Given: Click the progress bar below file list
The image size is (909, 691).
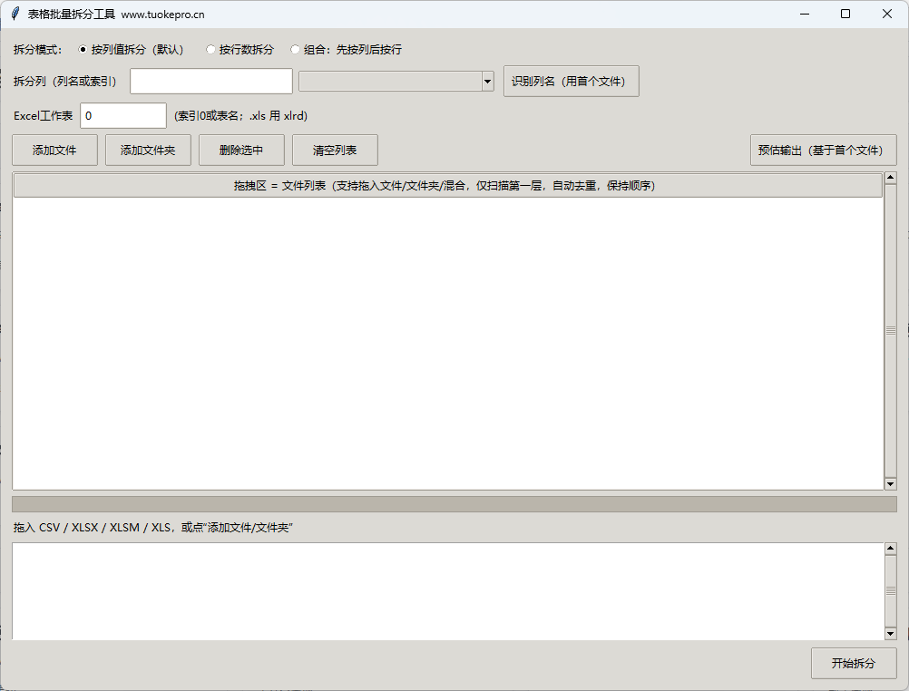Looking at the screenshot, I should tap(454, 504).
